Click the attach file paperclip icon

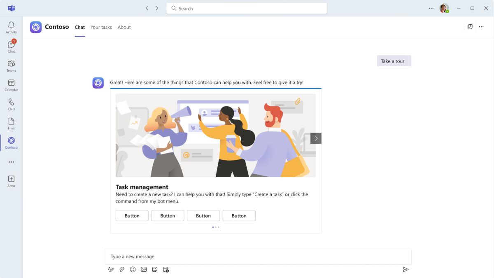coord(122,269)
